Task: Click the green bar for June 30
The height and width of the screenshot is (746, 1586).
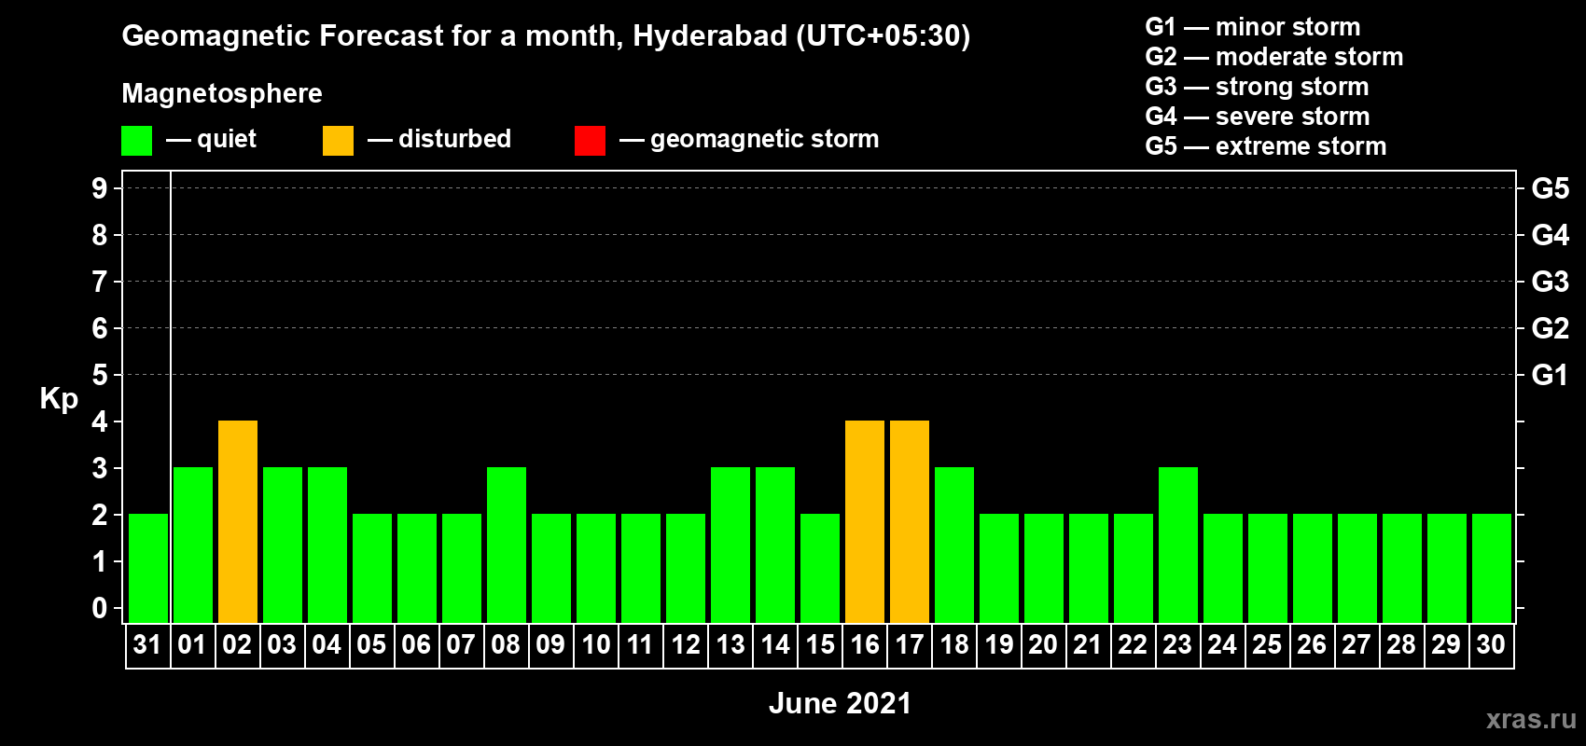Action: (x=1492, y=568)
